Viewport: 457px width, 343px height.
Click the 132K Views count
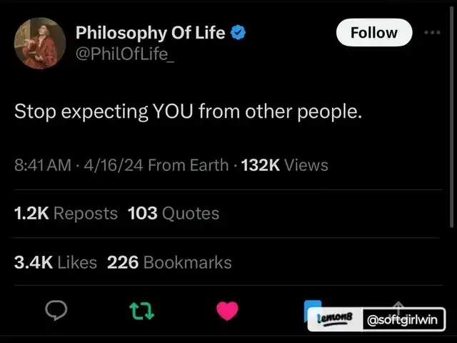283,165
